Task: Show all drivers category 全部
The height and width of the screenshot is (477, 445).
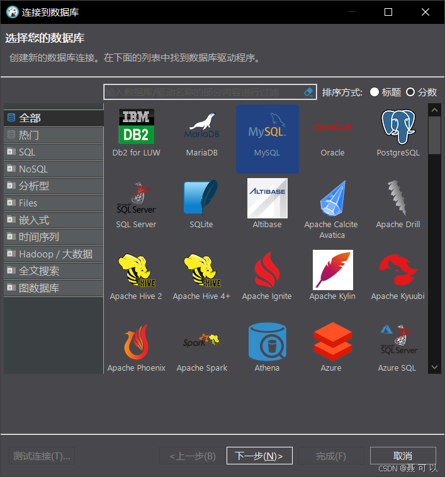Action: (x=54, y=118)
